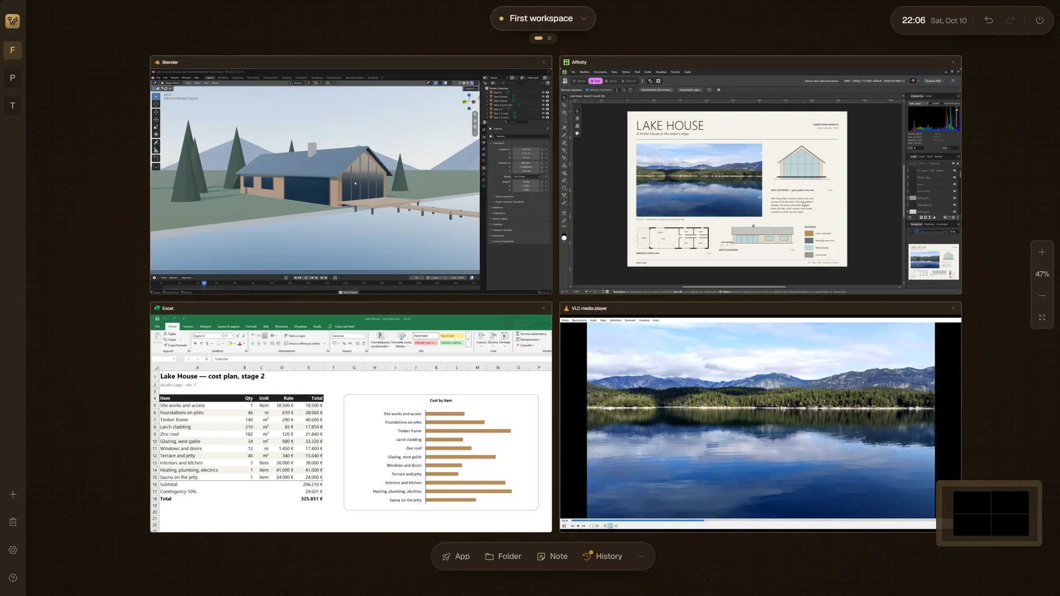Hide the Triple glazing layer in Affinity
This screenshot has width=1060, height=596.
coord(955,204)
